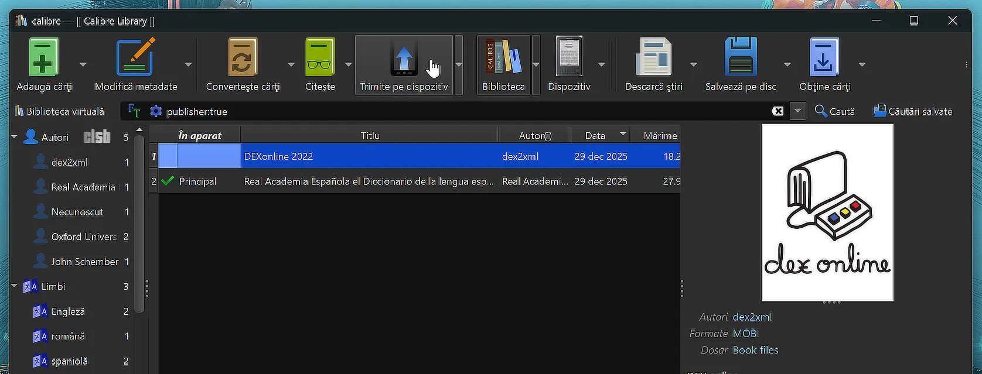This screenshot has height=374, width=982.
Task: Collapse the Limbi tree category
Action: [14, 286]
